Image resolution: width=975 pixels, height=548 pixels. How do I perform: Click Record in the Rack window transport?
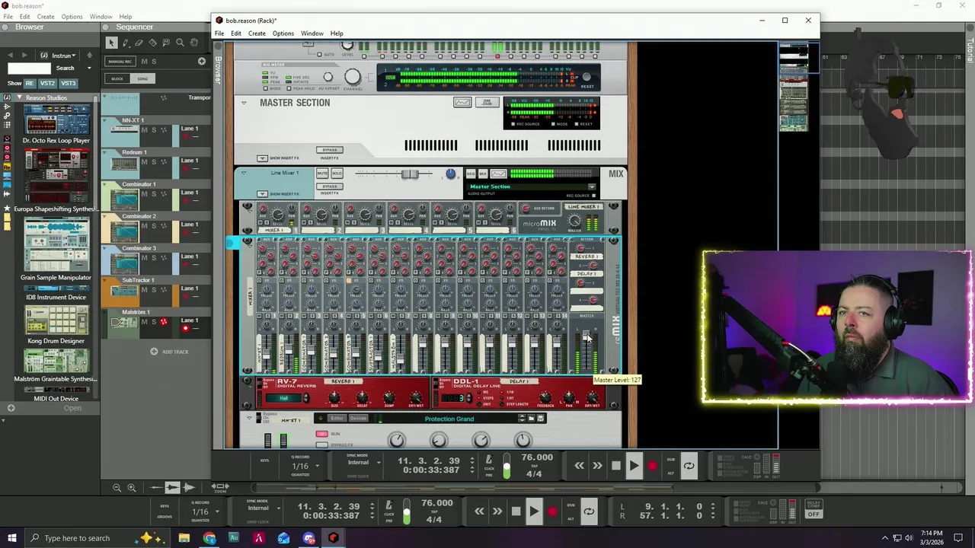pos(652,466)
